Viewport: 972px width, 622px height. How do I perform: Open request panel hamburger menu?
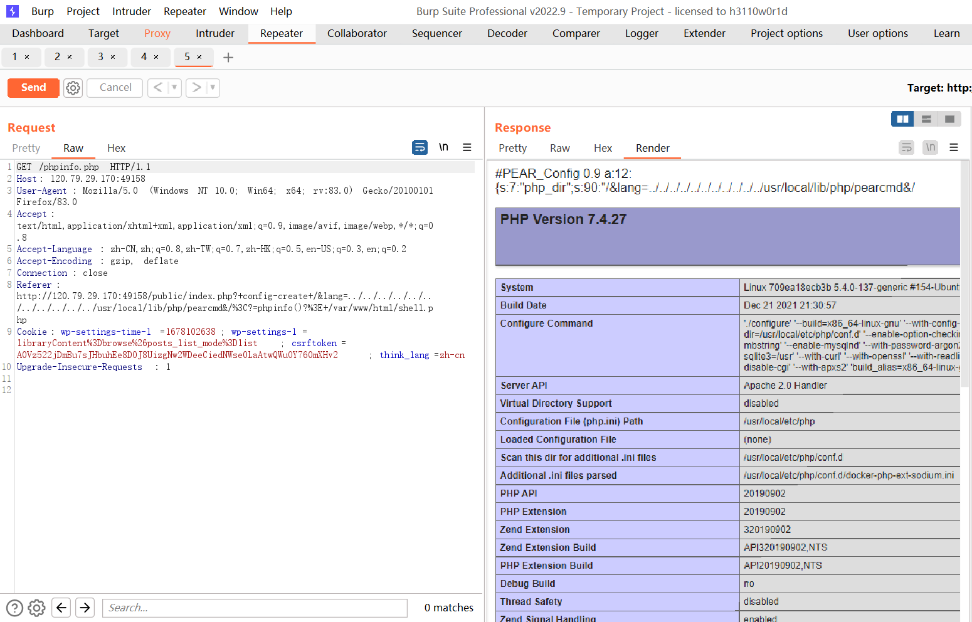467,147
